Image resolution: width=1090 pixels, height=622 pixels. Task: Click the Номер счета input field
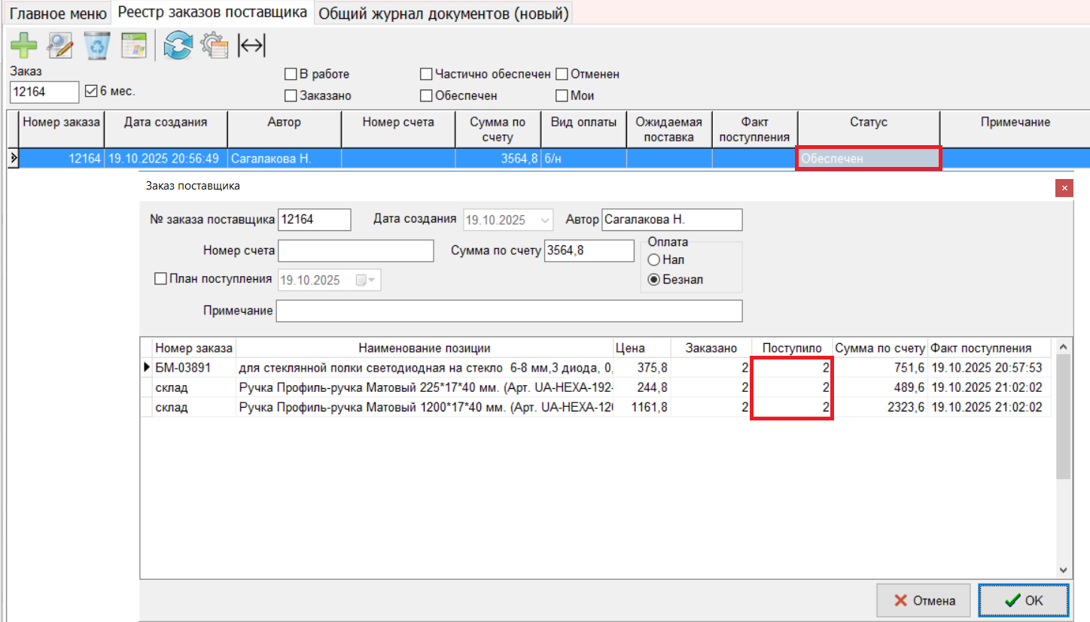click(355, 250)
